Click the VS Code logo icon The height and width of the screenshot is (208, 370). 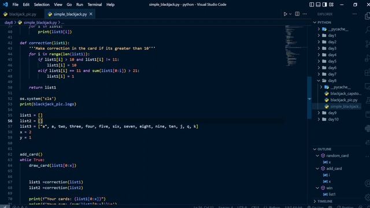[5, 4]
